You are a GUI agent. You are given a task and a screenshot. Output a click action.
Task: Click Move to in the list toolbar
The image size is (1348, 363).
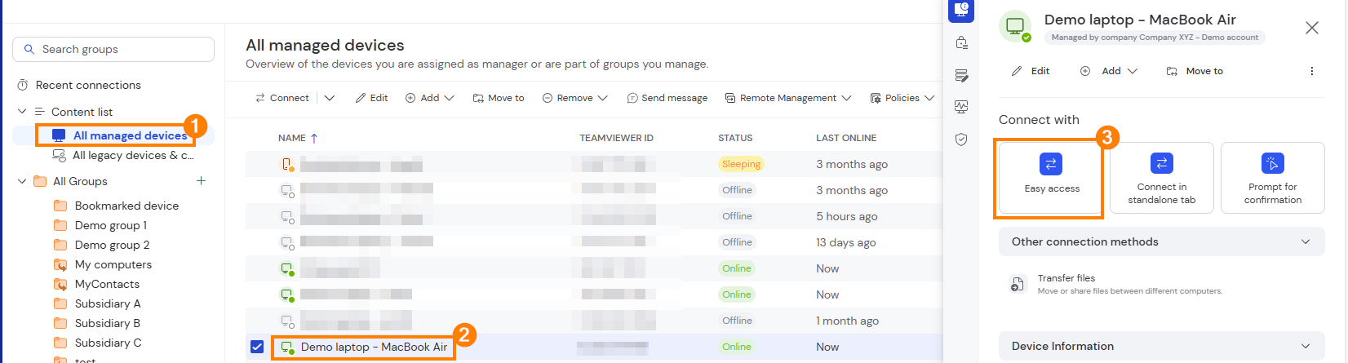[499, 98]
